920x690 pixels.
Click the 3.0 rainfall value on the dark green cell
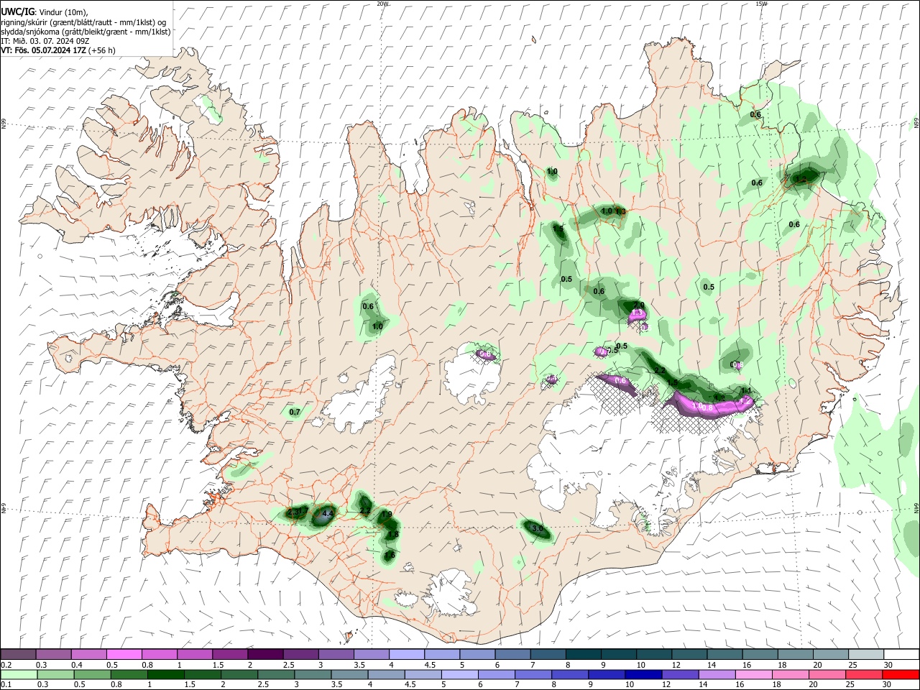pos(538,528)
